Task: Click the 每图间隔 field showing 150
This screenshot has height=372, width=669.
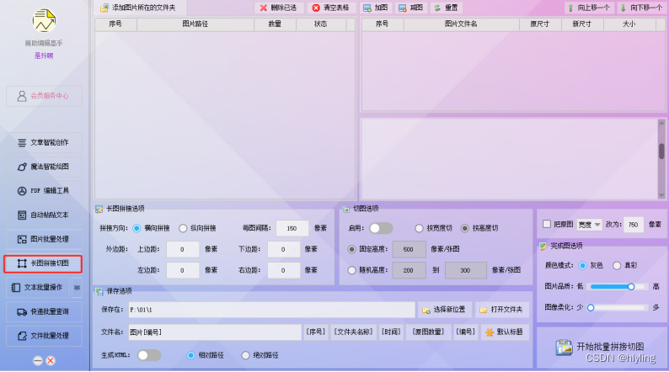Action: tap(292, 228)
